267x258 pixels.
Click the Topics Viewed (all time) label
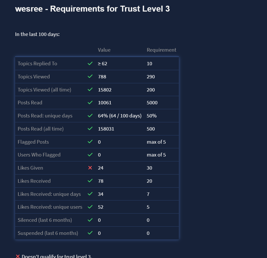44,90
